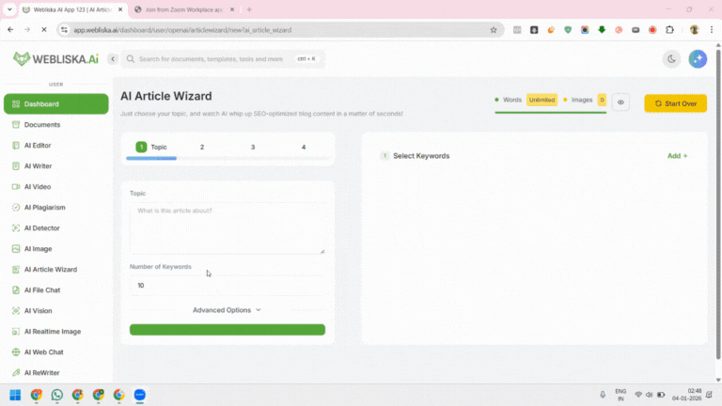The image size is (722, 406).
Task: Toggle the eye visibility button
Action: point(620,102)
